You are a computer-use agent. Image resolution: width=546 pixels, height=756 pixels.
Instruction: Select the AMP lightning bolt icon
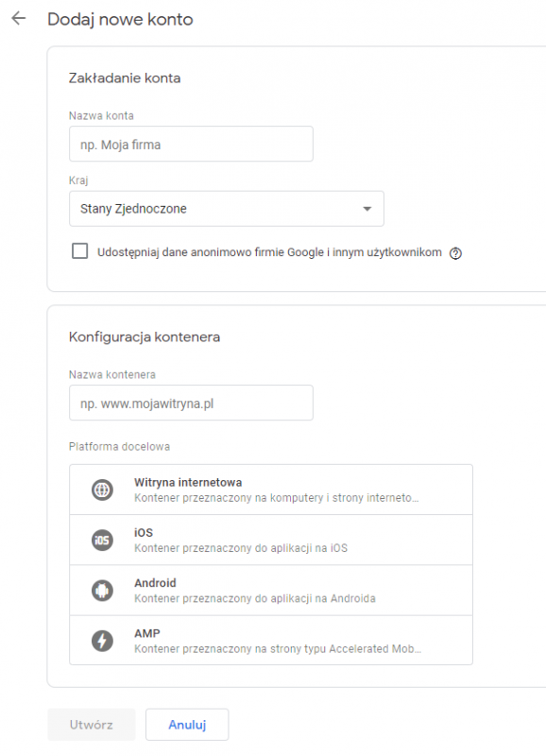coord(102,641)
